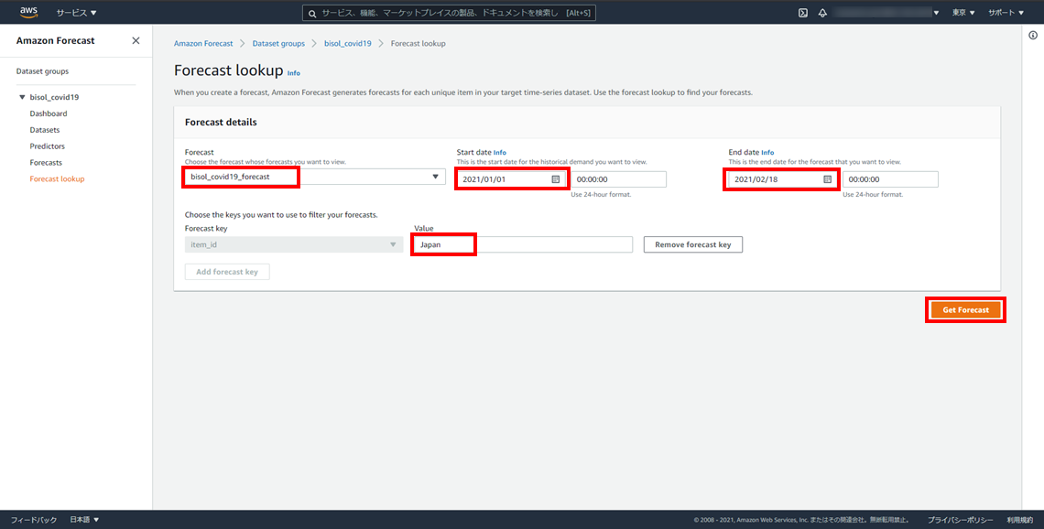Follow the Dataset groups breadcrumb link
Viewport: 1044px width, 529px height.
(x=278, y=43)
